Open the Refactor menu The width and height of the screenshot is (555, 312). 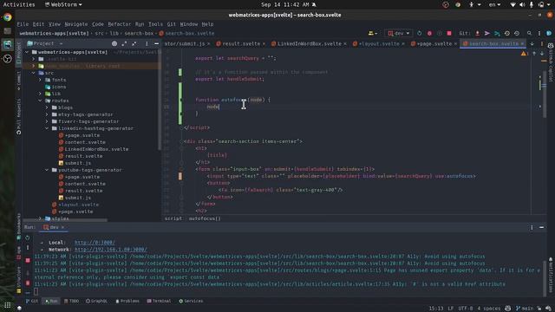pos(120,24)
